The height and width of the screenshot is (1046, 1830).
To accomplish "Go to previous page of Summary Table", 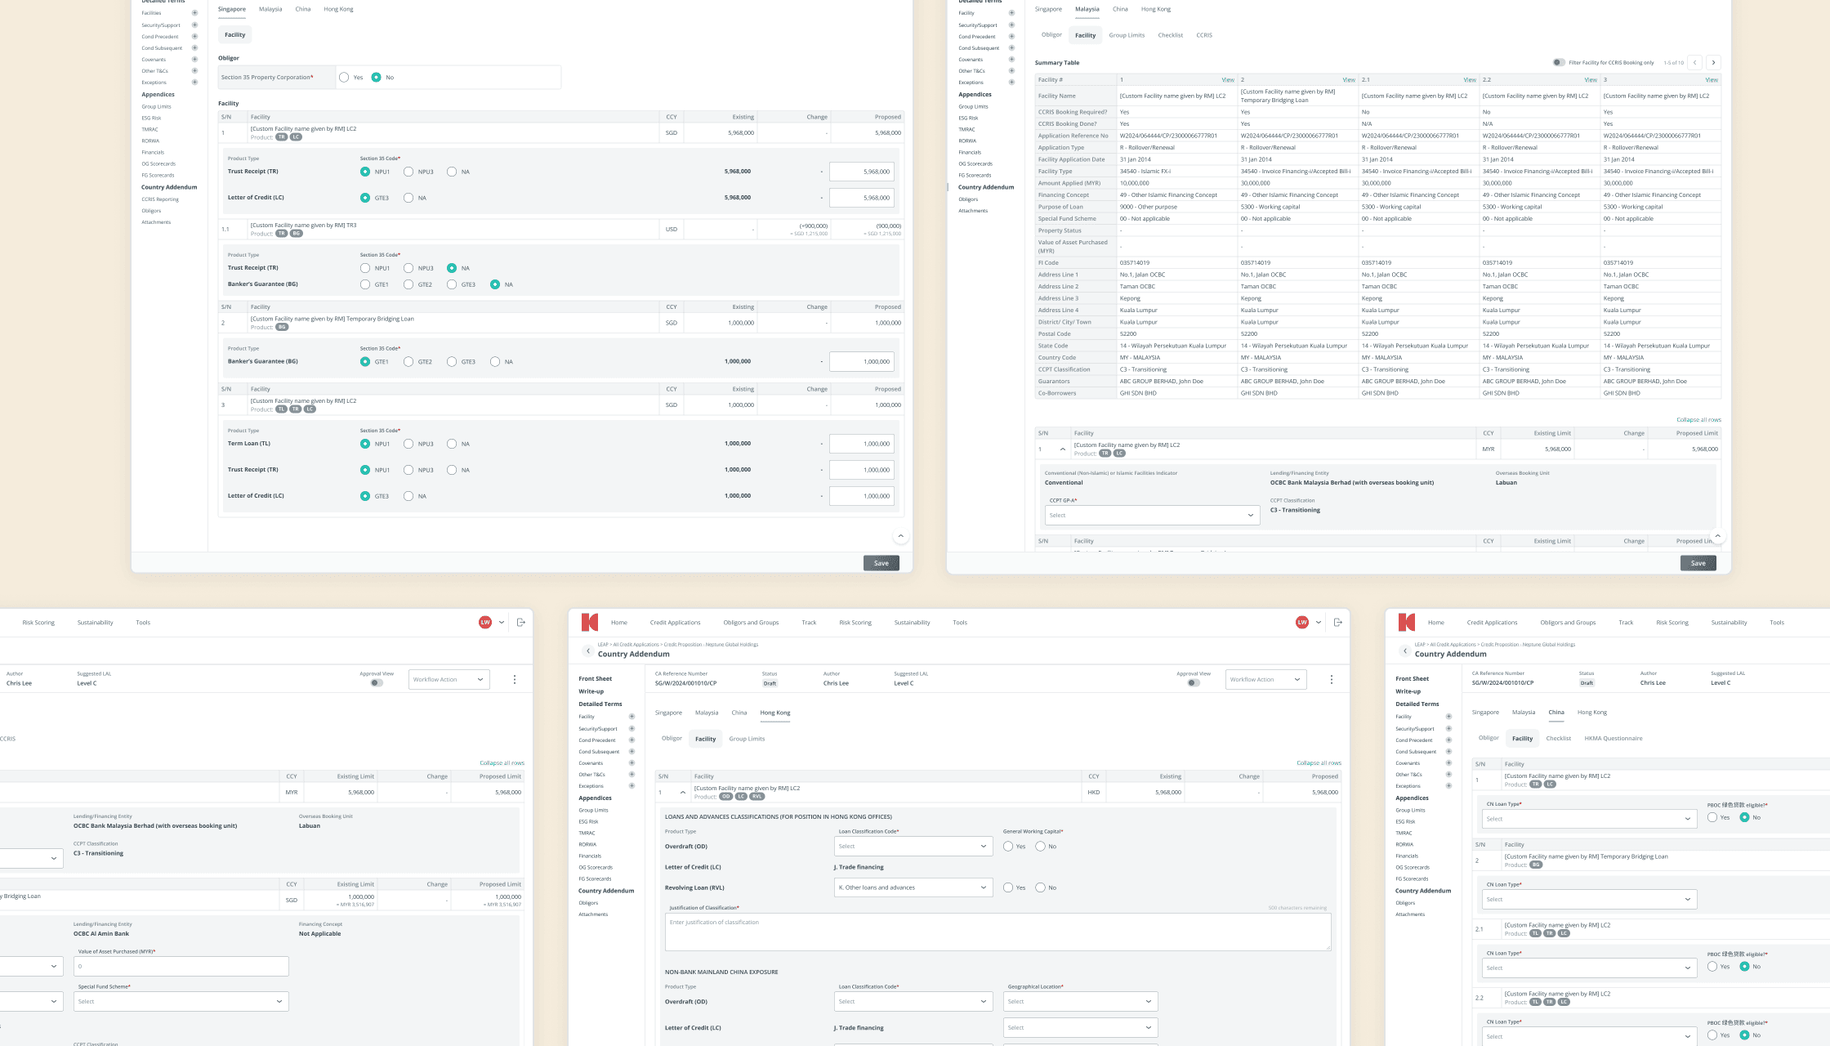I will 1695,62.
